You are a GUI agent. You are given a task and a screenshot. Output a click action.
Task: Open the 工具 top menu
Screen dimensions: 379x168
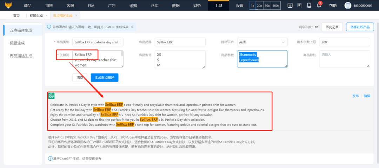tap(219, 6)
